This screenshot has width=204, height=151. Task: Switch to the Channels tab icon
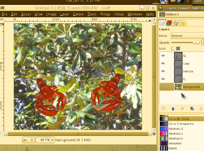coord(169,23)
